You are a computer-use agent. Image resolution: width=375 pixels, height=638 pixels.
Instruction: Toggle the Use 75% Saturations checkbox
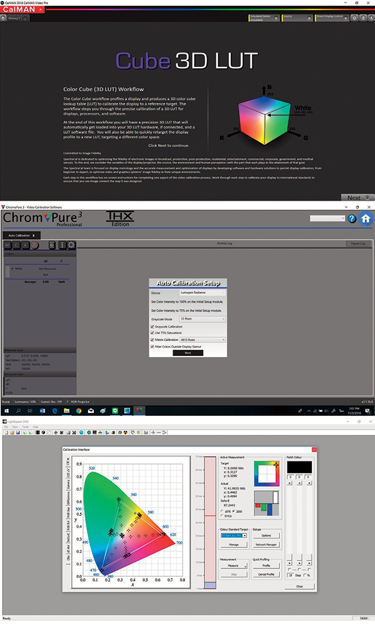[x=152, y=333]
